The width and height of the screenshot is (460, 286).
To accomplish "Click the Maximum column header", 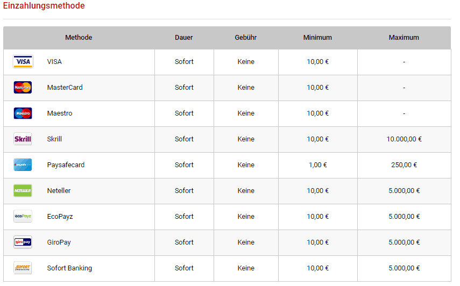I will click(404, 38).
